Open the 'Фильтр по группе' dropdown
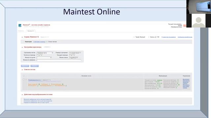This screenshot has width=211, height=118. coord(44,58)
